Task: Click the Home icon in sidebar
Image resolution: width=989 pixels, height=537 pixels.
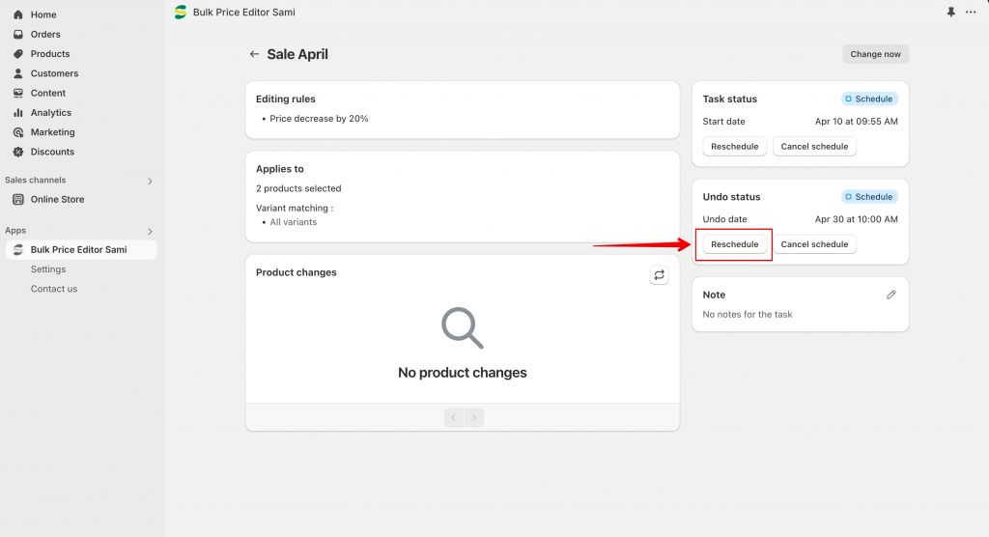Action: (18, 14)
